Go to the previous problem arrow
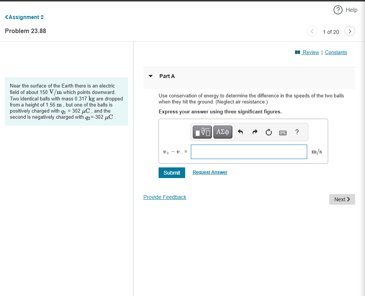Screen dimensions: 365x296 (x=312, y=31)
